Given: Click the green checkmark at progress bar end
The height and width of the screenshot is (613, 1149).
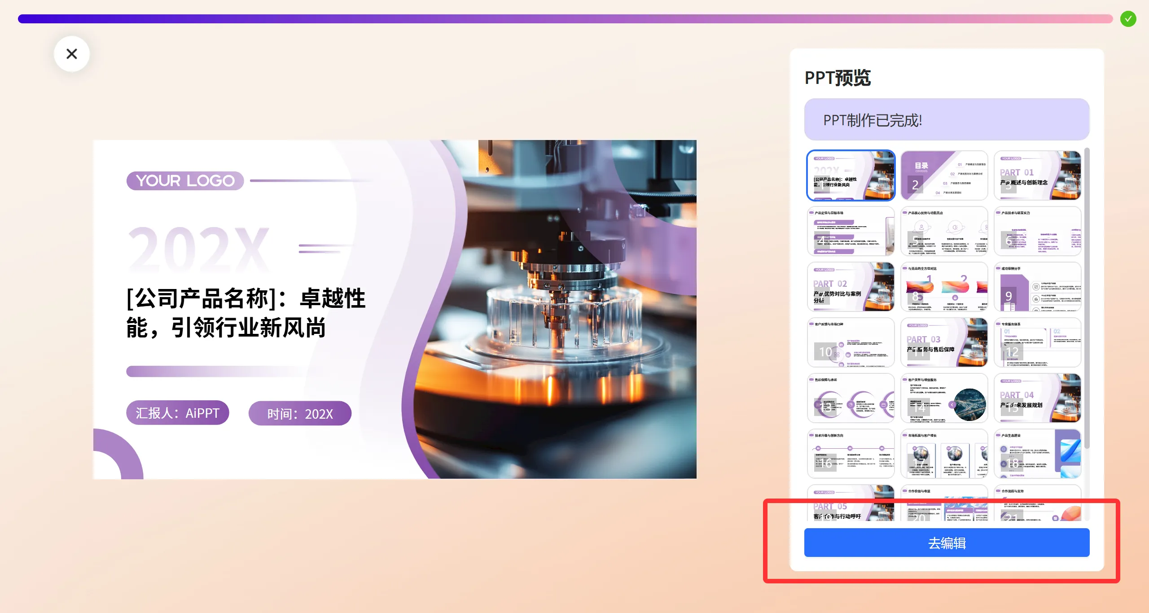Looking at the screenshot, I should pos(1128,18).
